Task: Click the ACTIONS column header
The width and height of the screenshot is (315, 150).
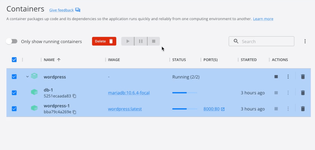Action: coord(280,59)
